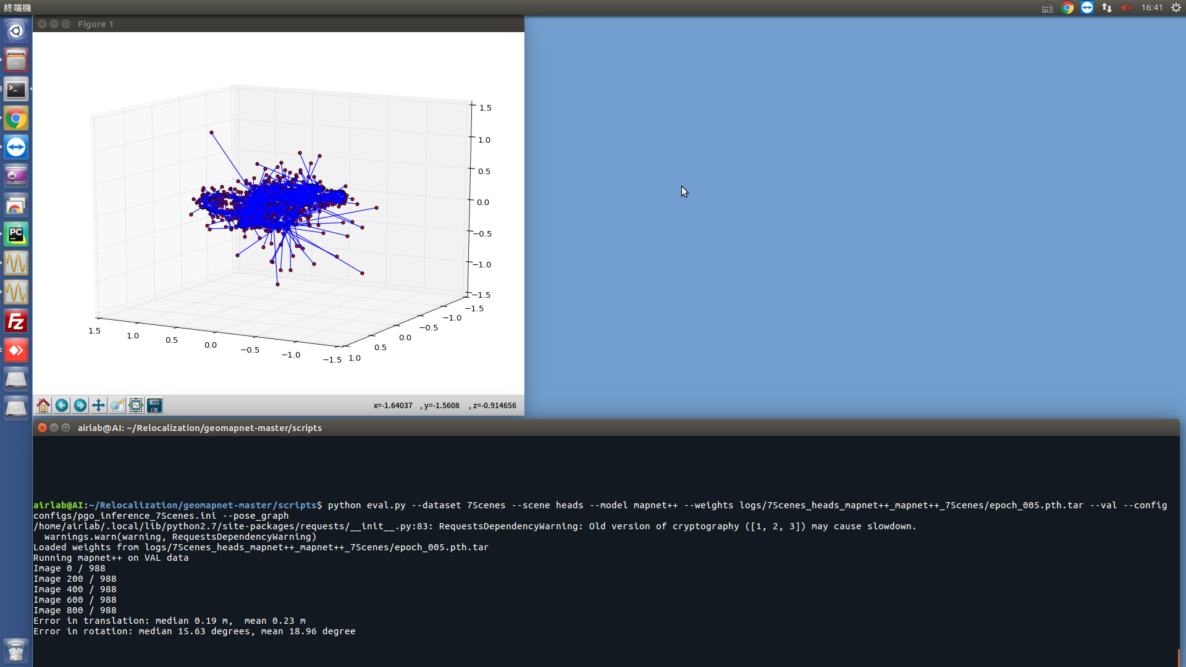
Task: Save the current figure to a file
Action: [154, 406]
